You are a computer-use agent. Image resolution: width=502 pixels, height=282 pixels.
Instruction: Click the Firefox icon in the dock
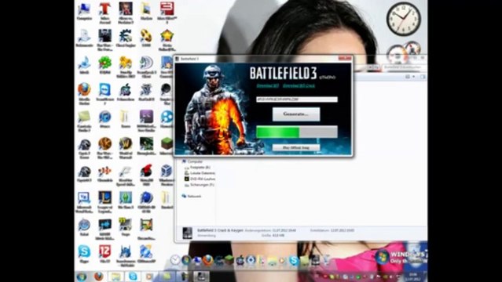(x=207, y=260)
